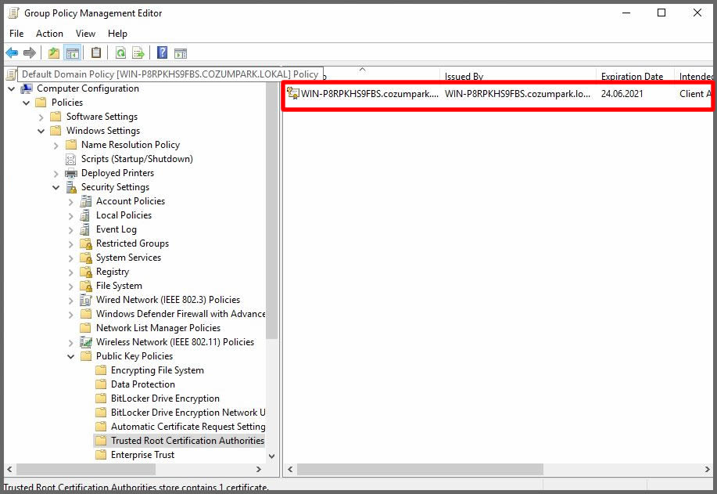Select Name Resolution Policy in the tree
This screenshot has height=494, width=717.
(x=131, y=145)
